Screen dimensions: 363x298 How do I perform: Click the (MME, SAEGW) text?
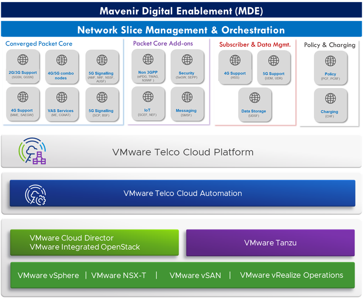[x=22, y=115]
